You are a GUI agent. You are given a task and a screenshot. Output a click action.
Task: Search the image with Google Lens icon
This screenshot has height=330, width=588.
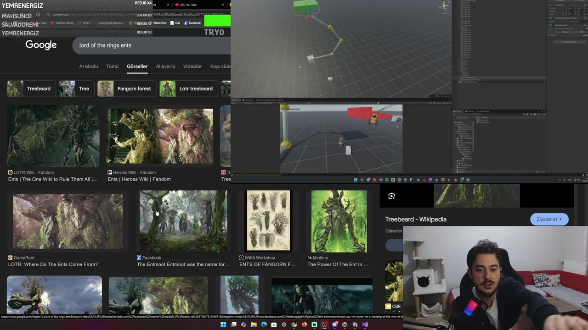391,196
